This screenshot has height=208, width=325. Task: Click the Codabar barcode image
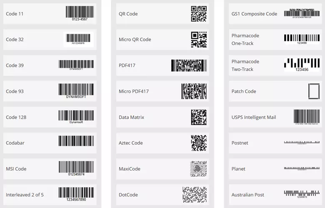76,141
